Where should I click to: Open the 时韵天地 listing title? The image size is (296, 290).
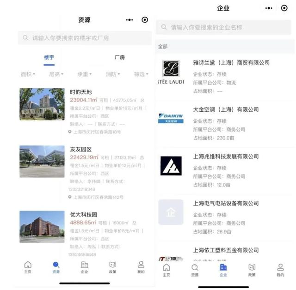[x=81, y=92]
